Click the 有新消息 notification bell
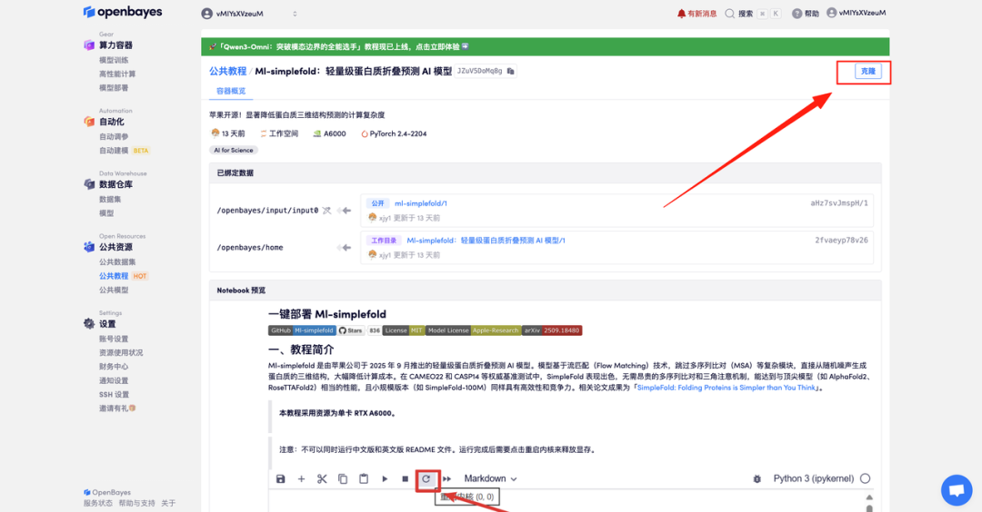Image resolution: width=982 pixels, height=512 pixels. (x=696, y=14)
